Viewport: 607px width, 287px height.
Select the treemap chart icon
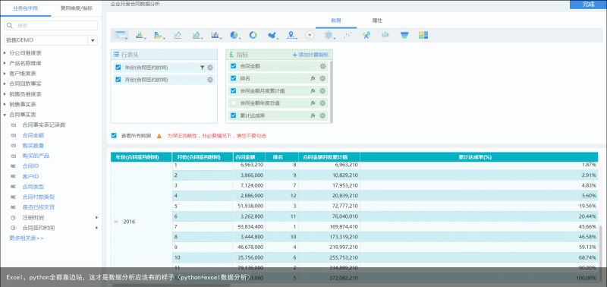tap(423, 35)
